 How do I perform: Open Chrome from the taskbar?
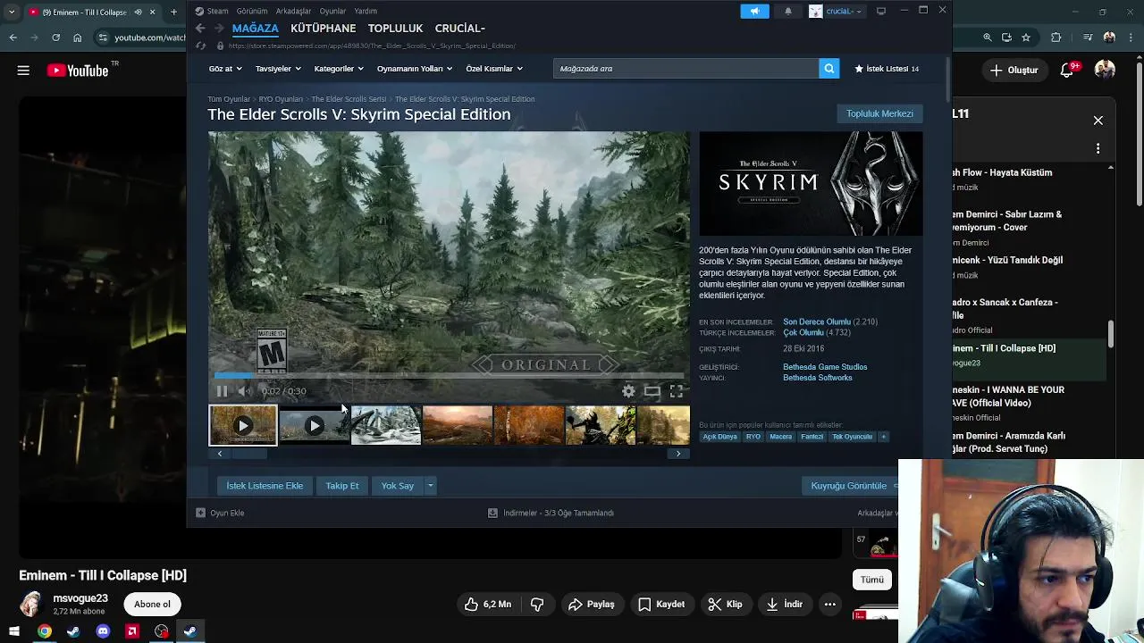pos(44,631)
